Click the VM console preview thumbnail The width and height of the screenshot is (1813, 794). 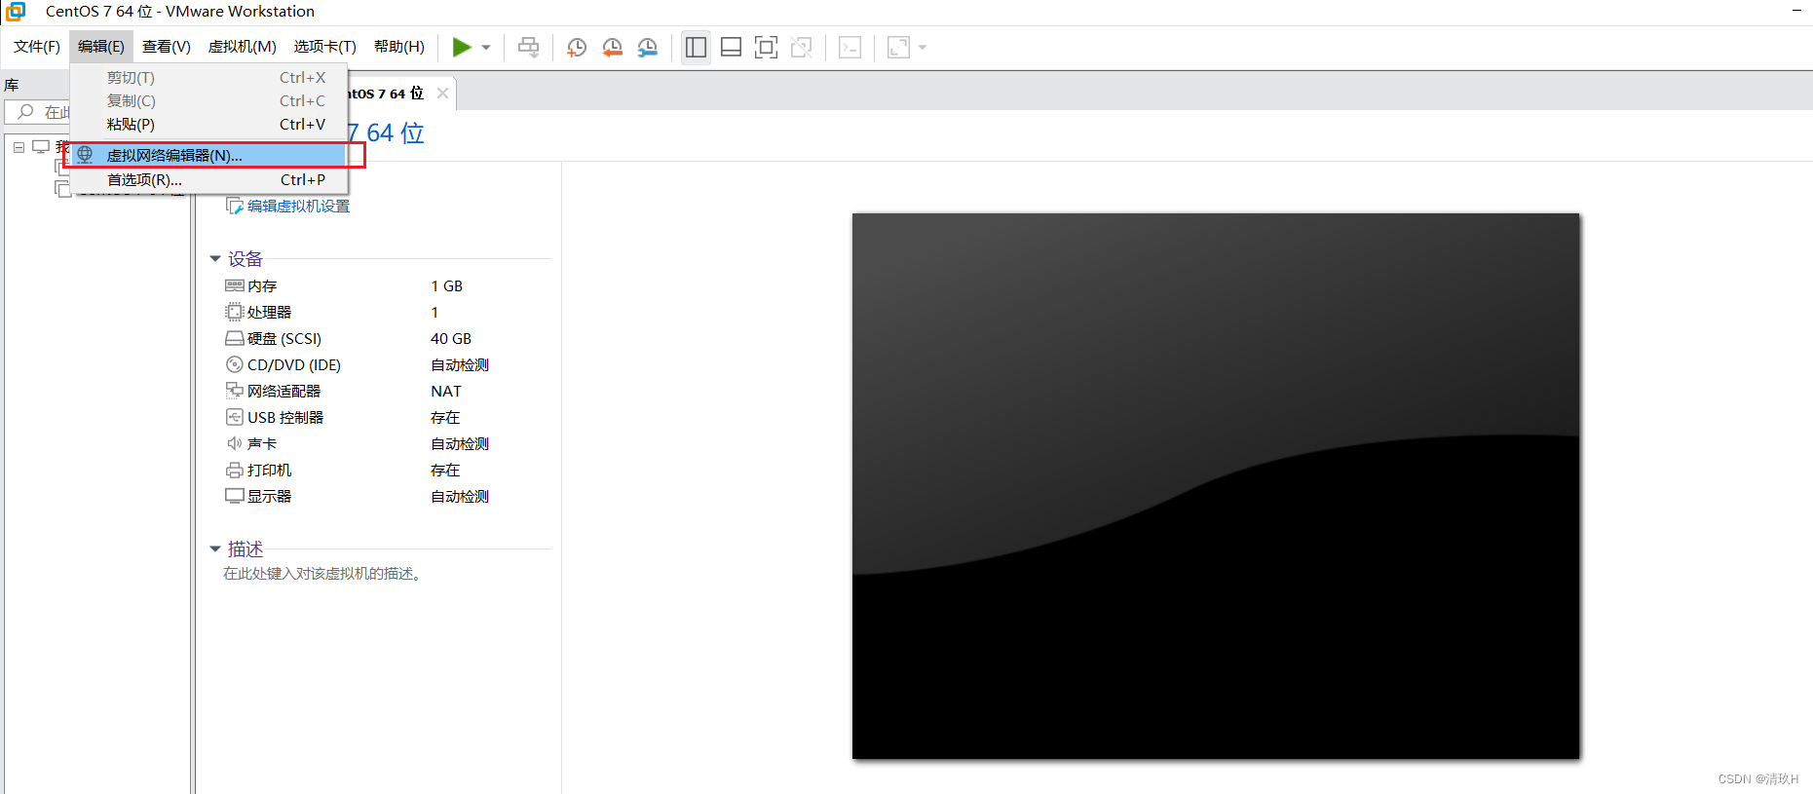tap(1216, 486)
